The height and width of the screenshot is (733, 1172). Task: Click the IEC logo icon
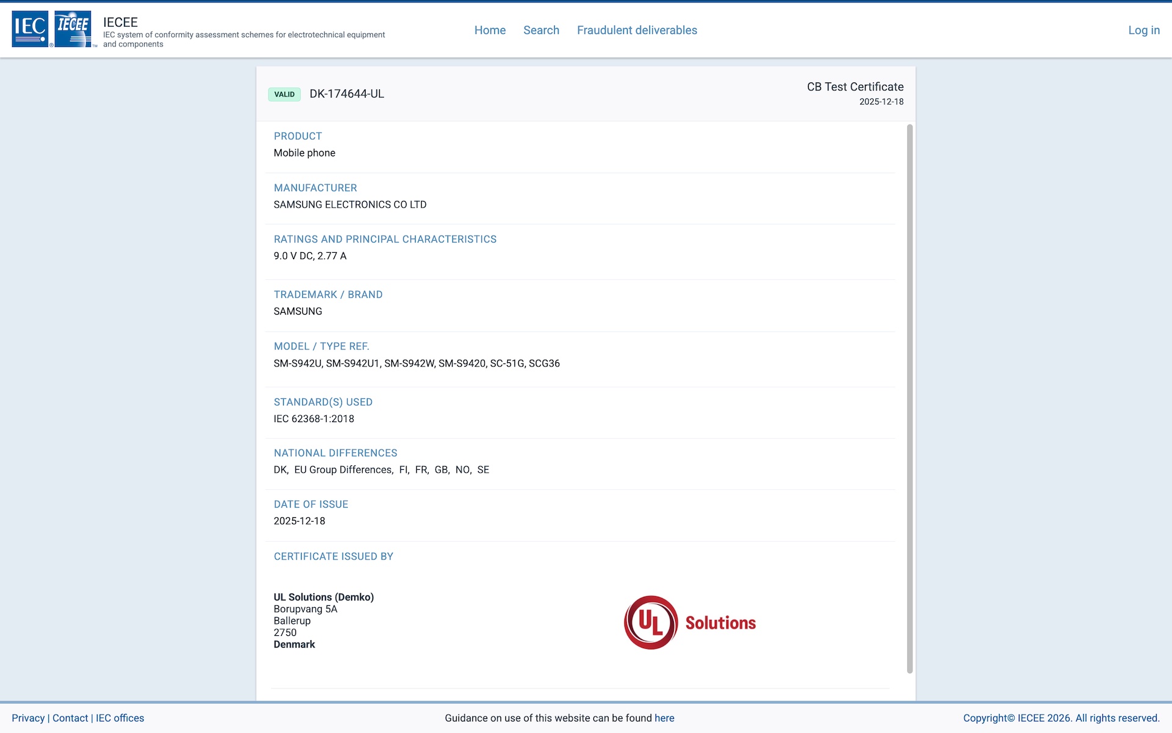[30, 29]
